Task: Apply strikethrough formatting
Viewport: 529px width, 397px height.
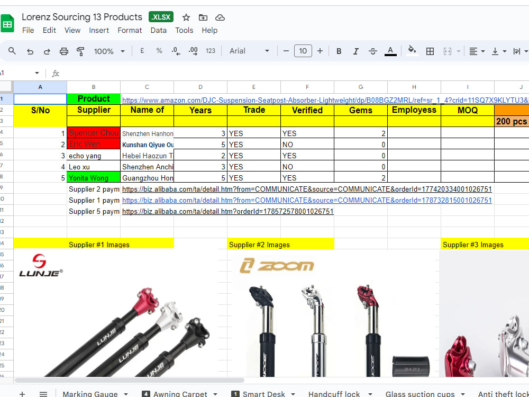Action: (373, 51)
